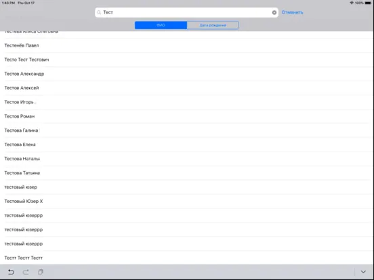
Task: Tap the paste clipboard icon
Action: [x=41, y=272]
